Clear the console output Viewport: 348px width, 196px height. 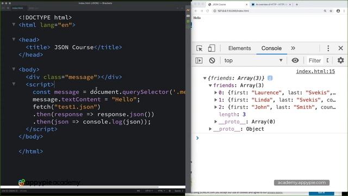212,60
